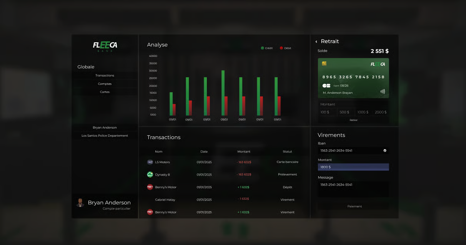Open the Transactions menu item
This screenshot has height=245, width=466.
pyautogui.click(x=105, y=76)
